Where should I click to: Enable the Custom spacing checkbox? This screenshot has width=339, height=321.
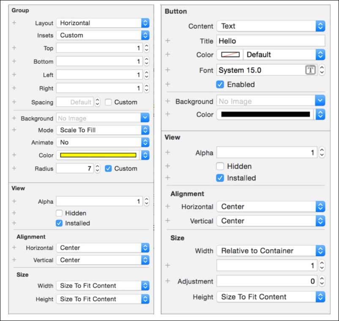pyautogui.click(x=108, y=102)
